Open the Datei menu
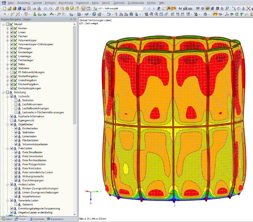Image resolution: width=253 pixels, height=222 pixels. 11,3
